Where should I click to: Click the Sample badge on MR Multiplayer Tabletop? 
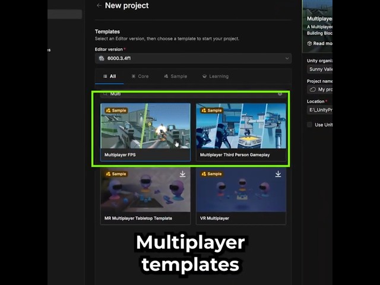pyautogui.click(x=116, y=174)
